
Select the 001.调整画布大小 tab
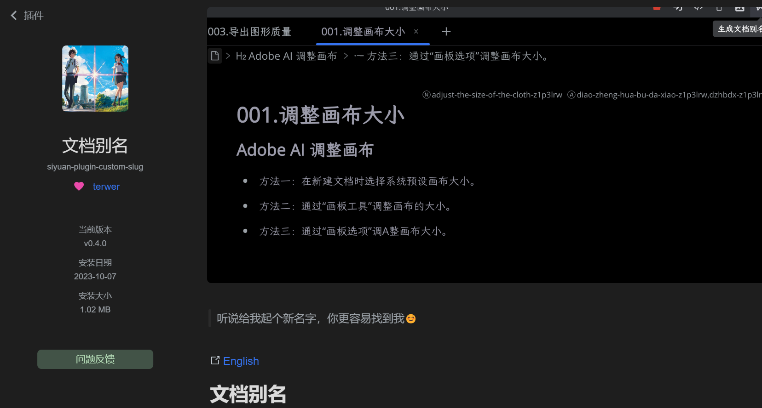tap(363, 32)
